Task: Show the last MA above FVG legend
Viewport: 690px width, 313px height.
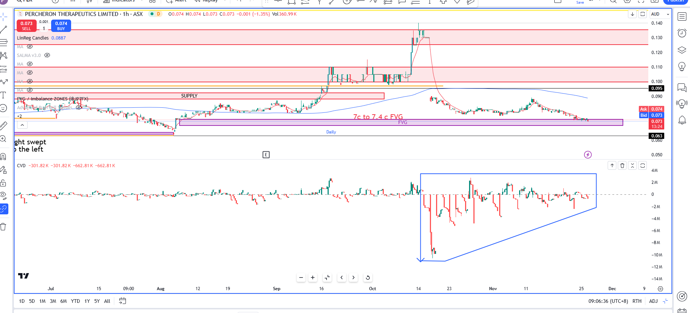Action: [x=30, y=90]
